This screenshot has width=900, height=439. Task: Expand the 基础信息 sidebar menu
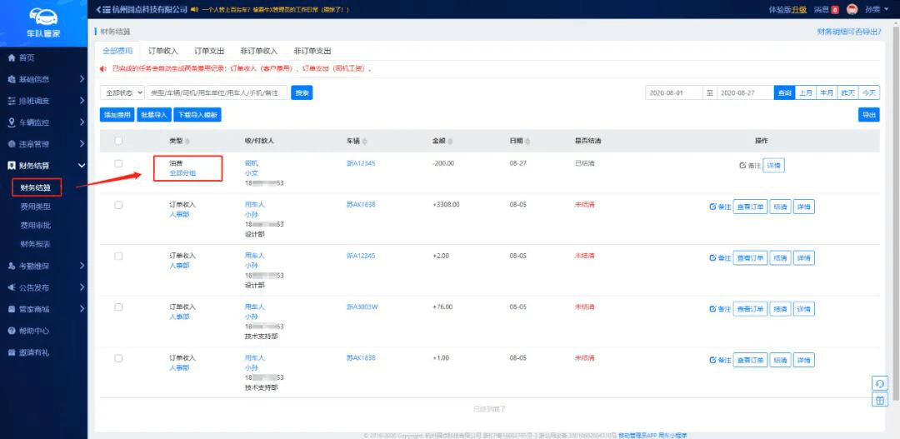pos(43,79)
